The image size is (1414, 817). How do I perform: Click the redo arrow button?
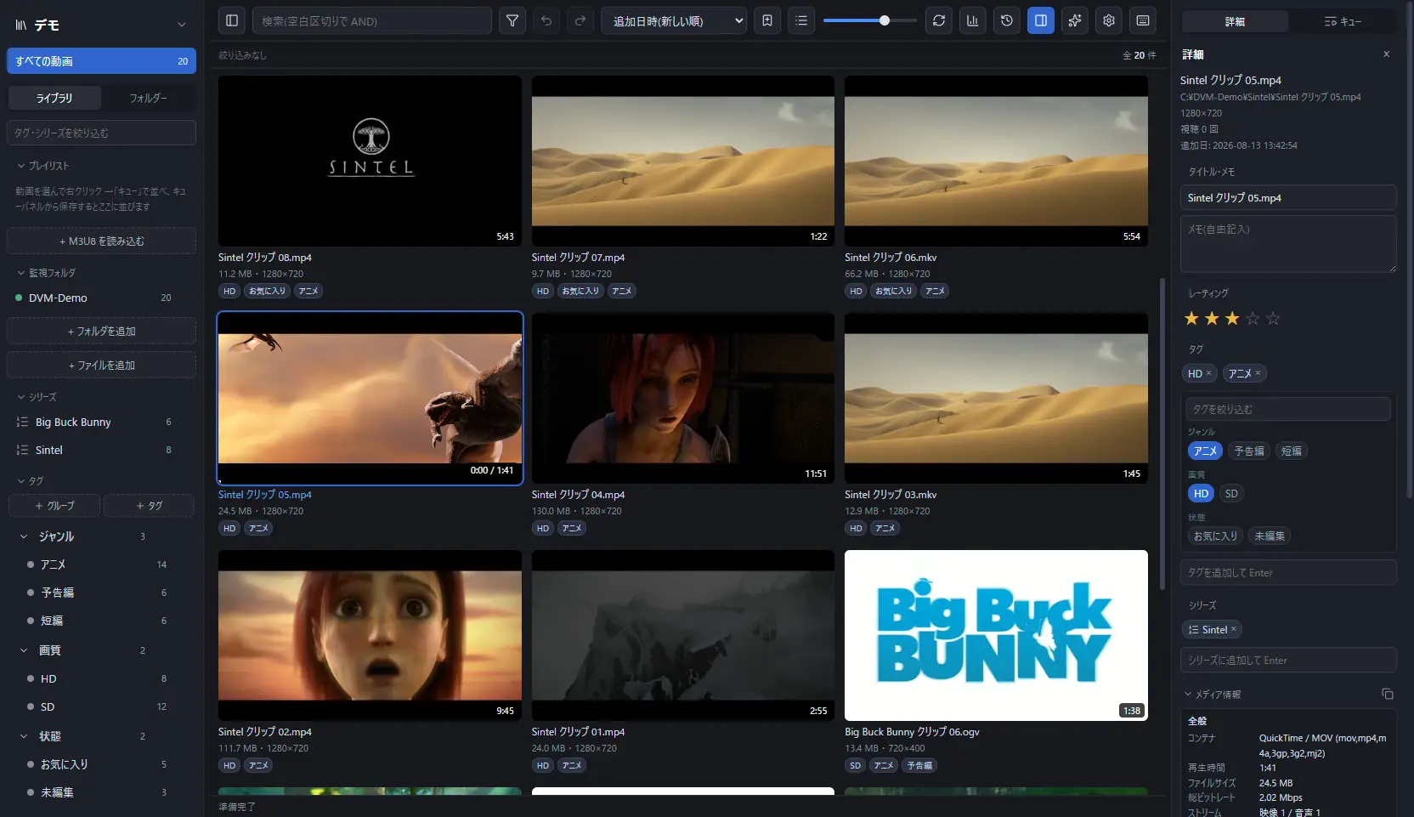580,20
